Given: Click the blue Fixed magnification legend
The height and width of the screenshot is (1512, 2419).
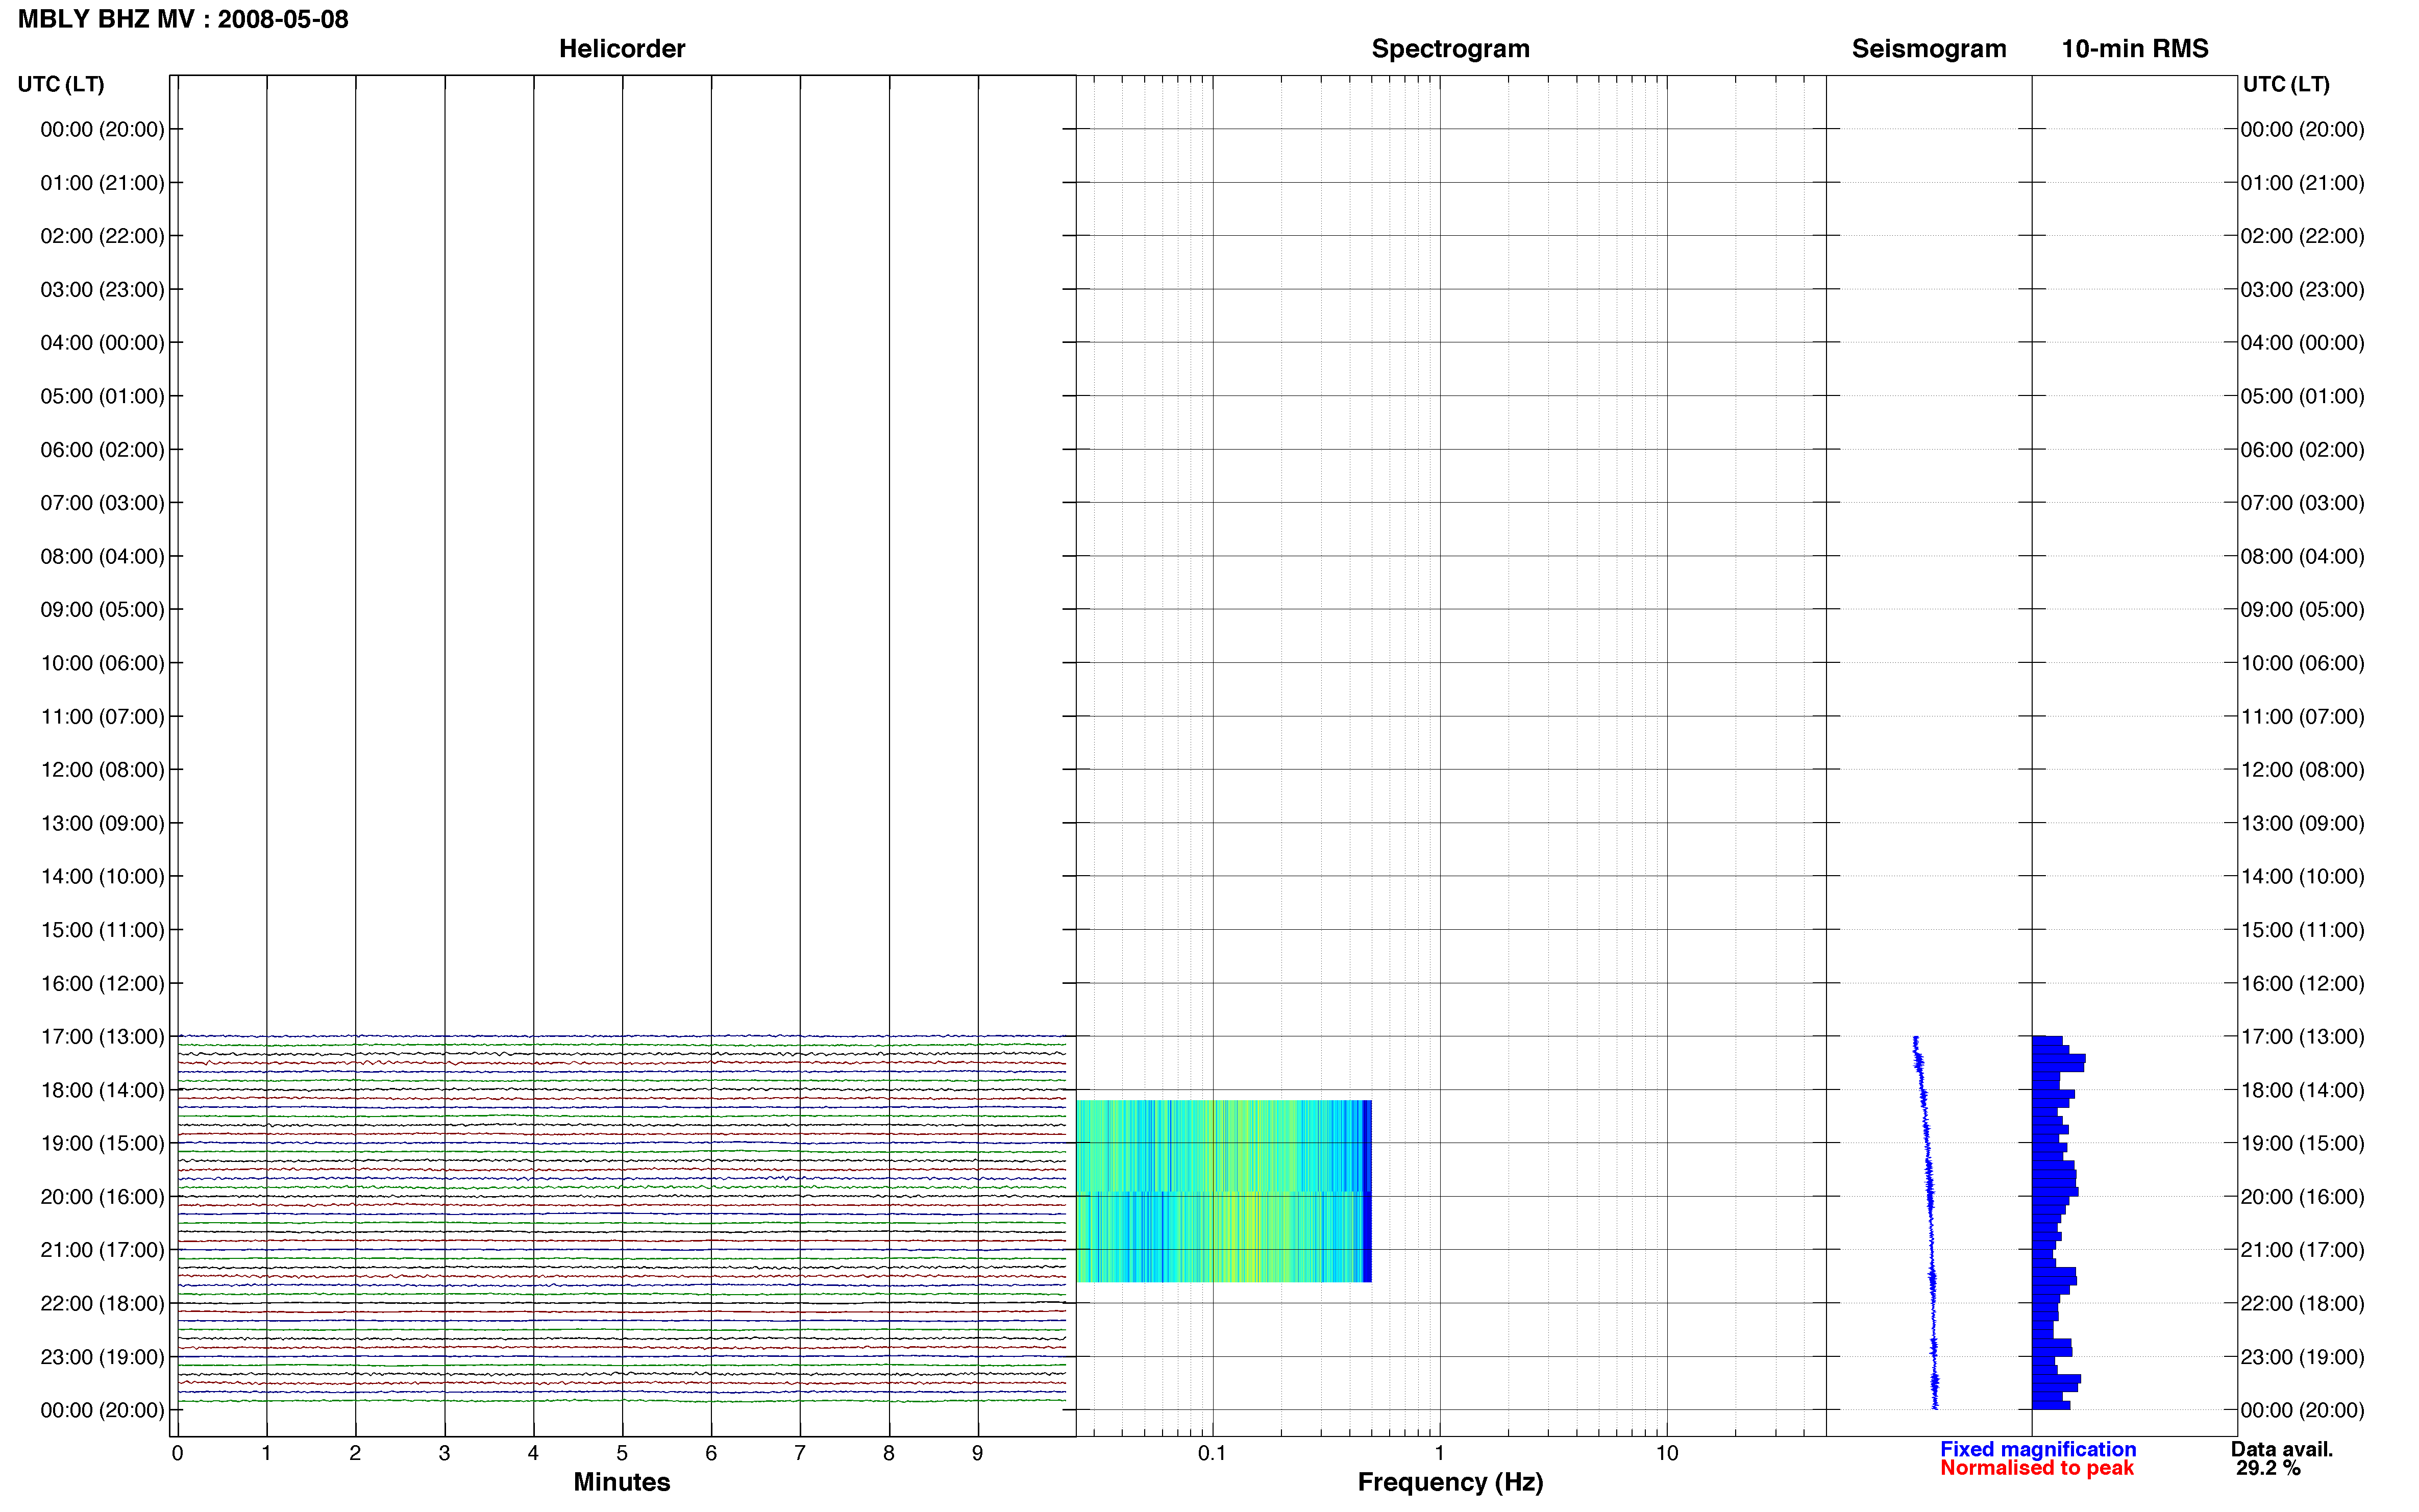Looking at the screenshot, I should pos(2038,1449).
